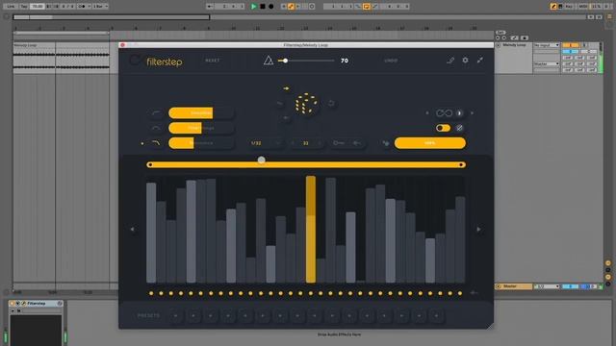Viewport: 616px width, 346px height.
Task: Click the small left arrow before the link icon
Action: (427, 113)
